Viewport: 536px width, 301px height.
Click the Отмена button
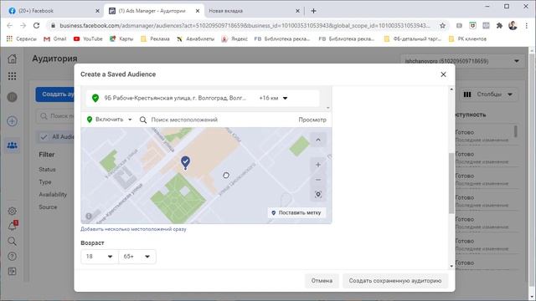click(322, 281)
